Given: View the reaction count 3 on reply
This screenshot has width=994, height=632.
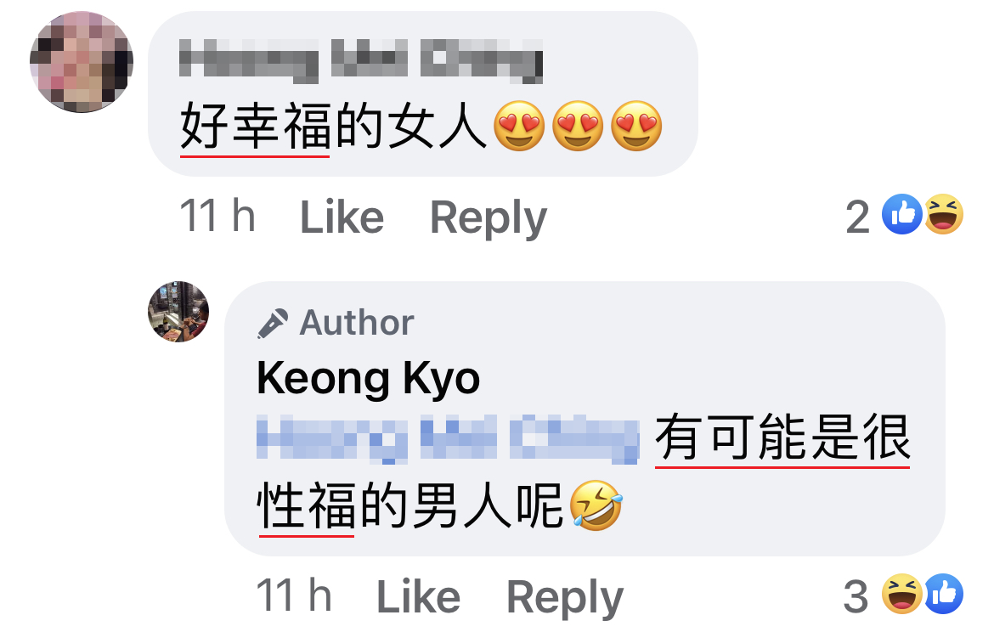Looking at the screenshot, I should coord(856,596).
